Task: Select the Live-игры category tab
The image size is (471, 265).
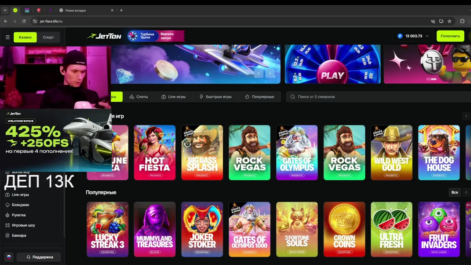Action: (173, 97)
